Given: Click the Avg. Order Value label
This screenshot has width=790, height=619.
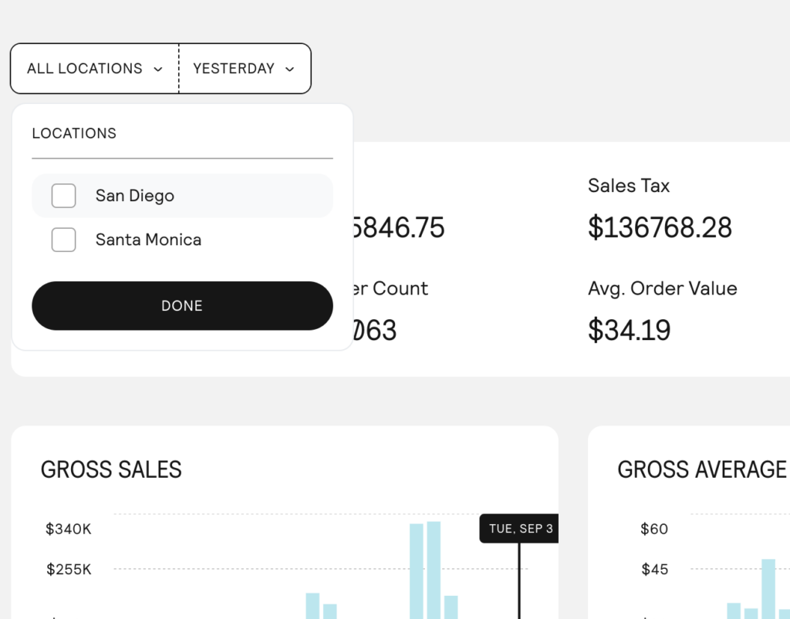Looking at the screenshot, I should click(x=662, y=288).
